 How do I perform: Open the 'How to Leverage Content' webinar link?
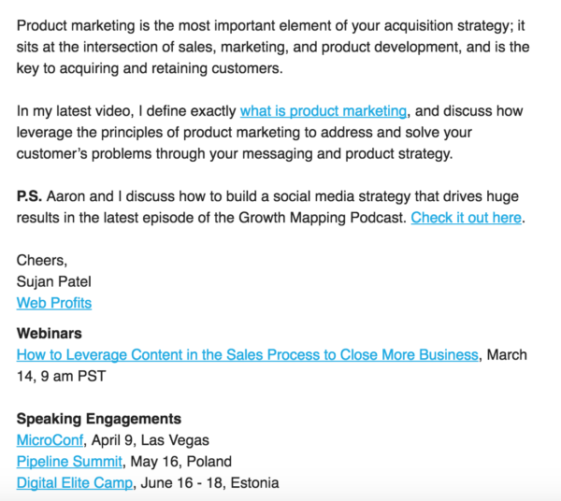click(248, 355)
